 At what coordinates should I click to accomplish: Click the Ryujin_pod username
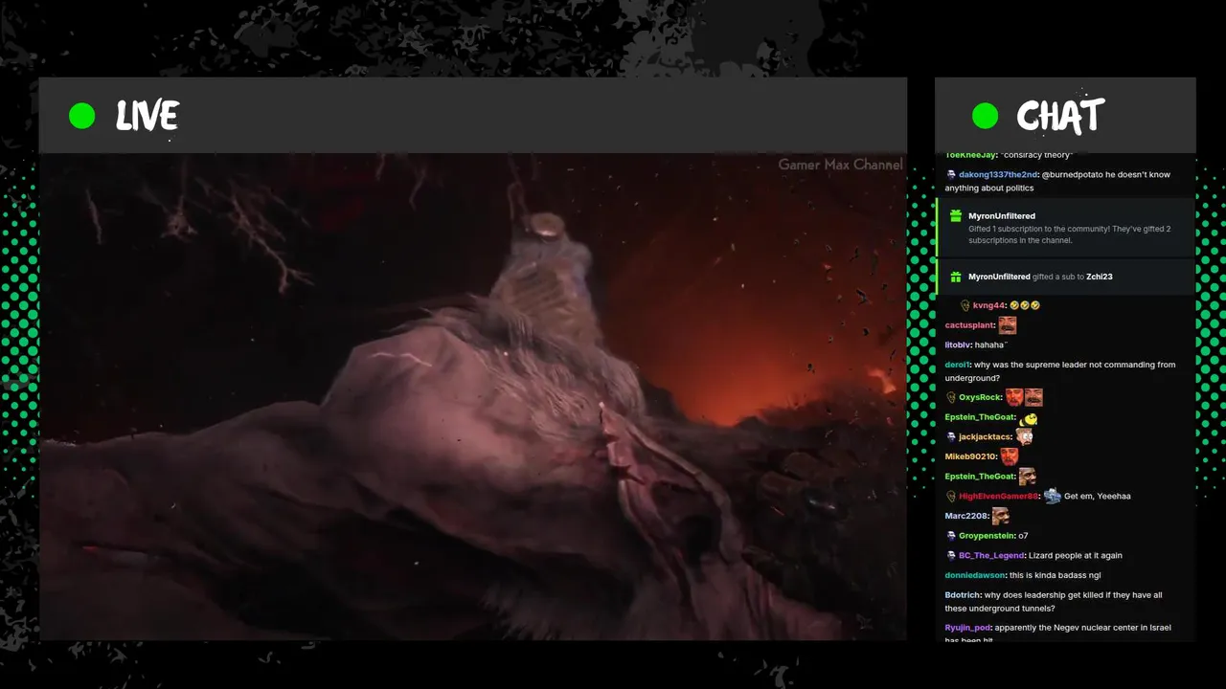(967, 628)
